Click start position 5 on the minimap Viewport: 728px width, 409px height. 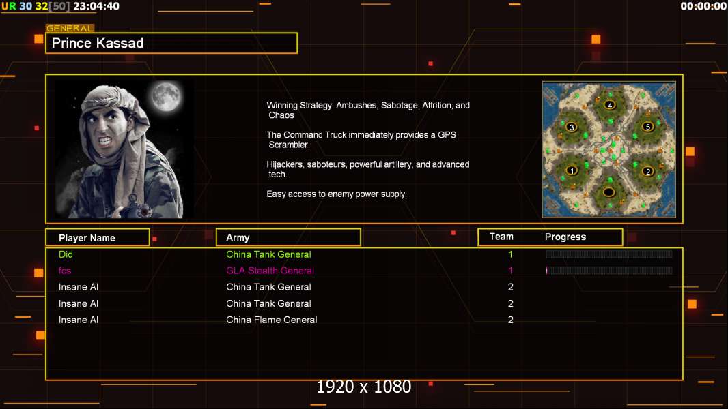647,127
